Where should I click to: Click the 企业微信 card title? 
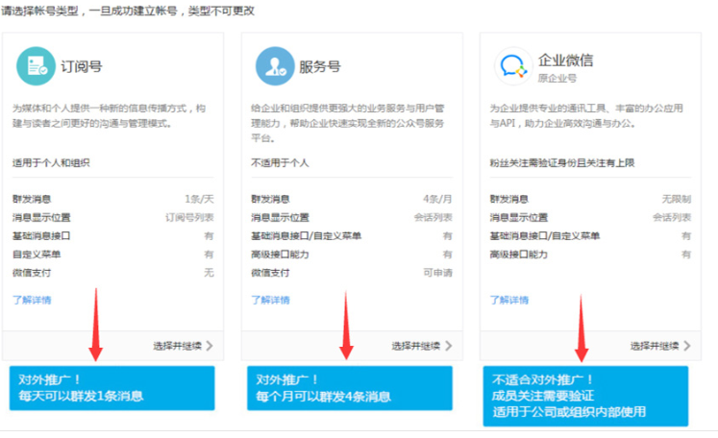pos(566,60)
